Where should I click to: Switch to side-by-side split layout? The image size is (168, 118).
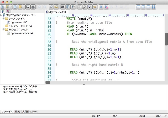tap(143, 7)
